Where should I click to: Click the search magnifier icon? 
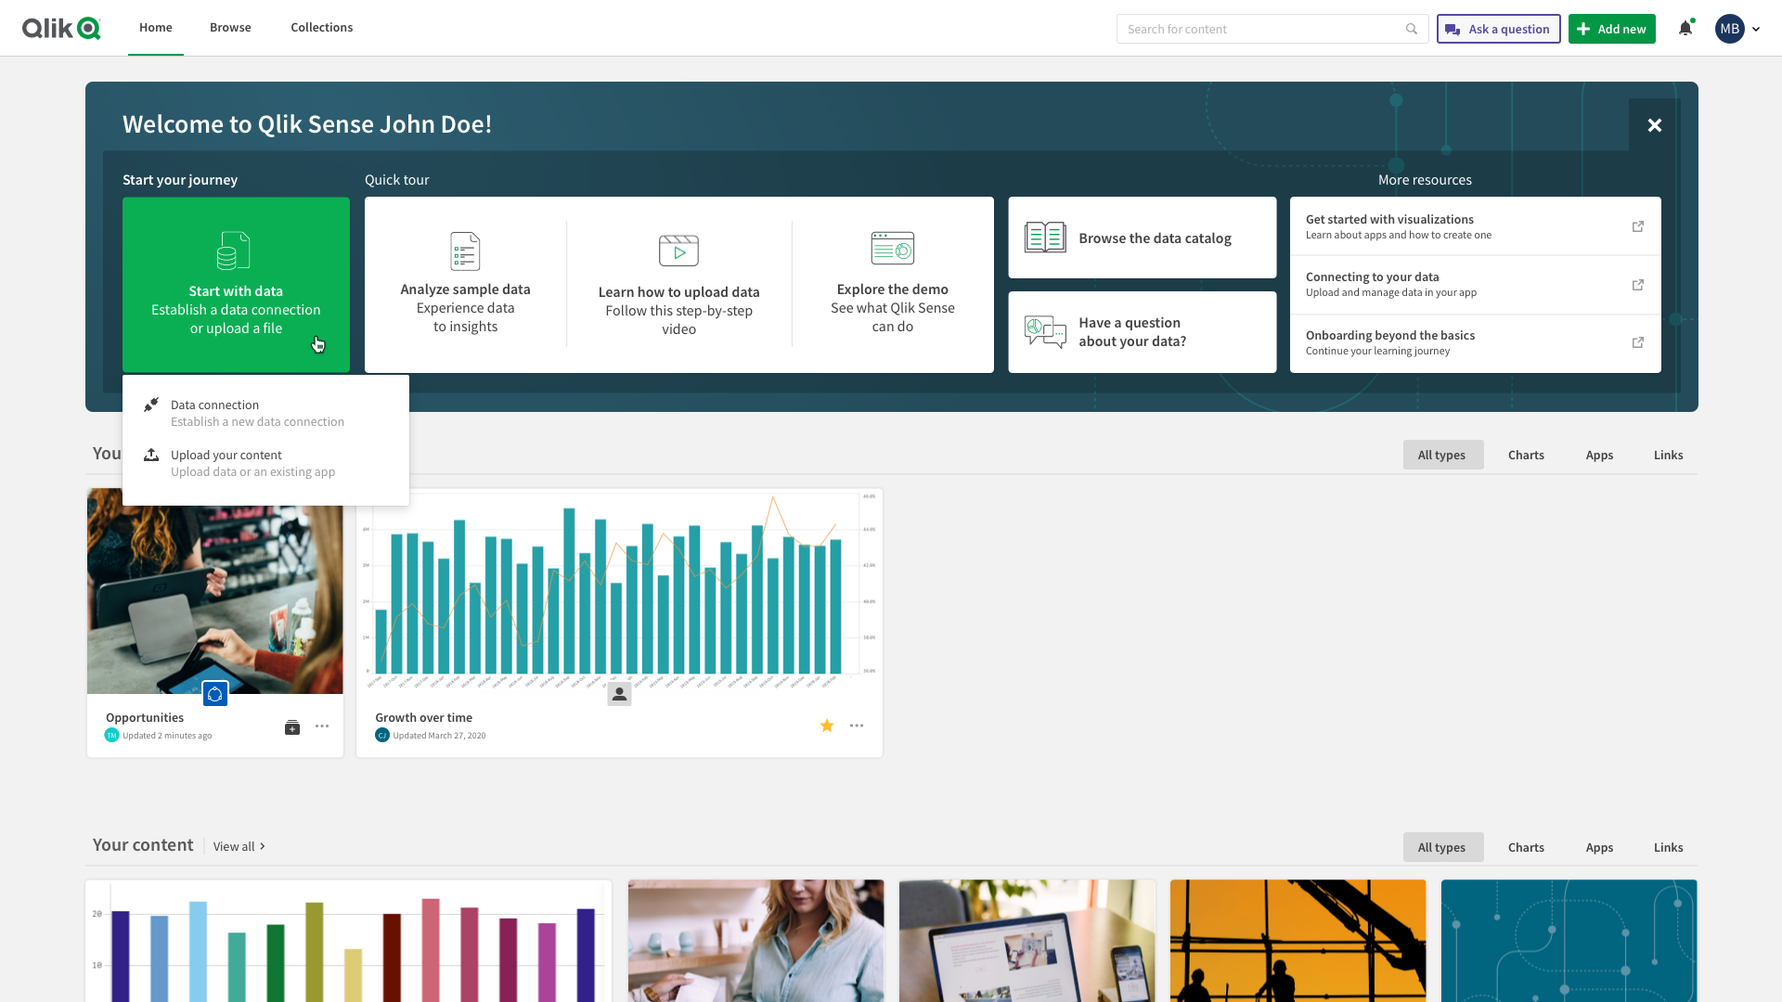click(1412, 29)
